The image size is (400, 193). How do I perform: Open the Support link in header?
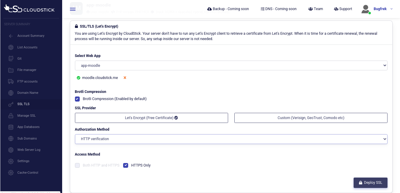tap(343, 9)
